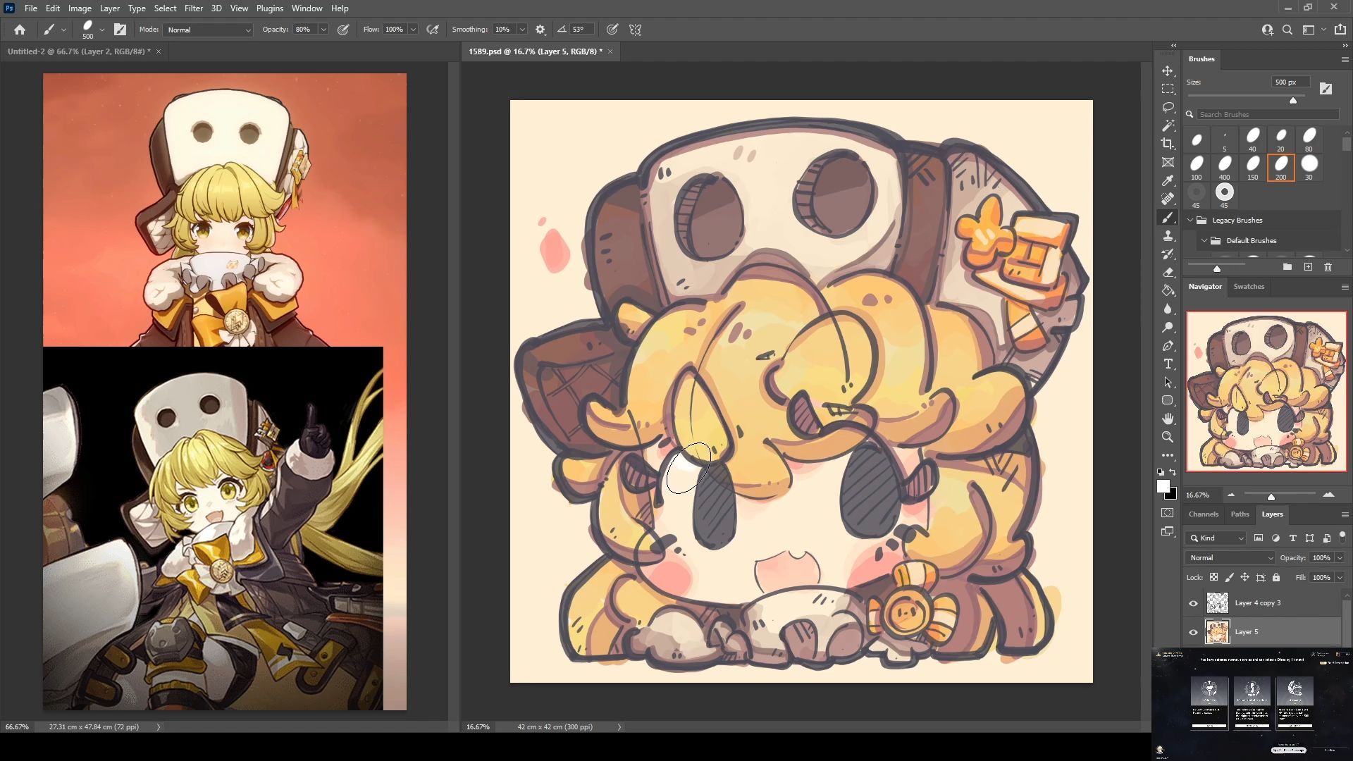This screenshot has width=1353, height=761.
Task: Toggle brush settings panel in options bar
Action: click(x=121, y=30)
